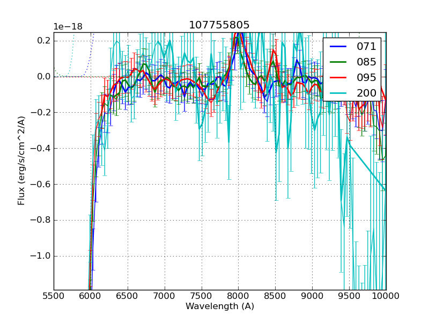Click the 10000 x-axis tick label
Viewport: 429px width, 322px height.
point(386,296)
